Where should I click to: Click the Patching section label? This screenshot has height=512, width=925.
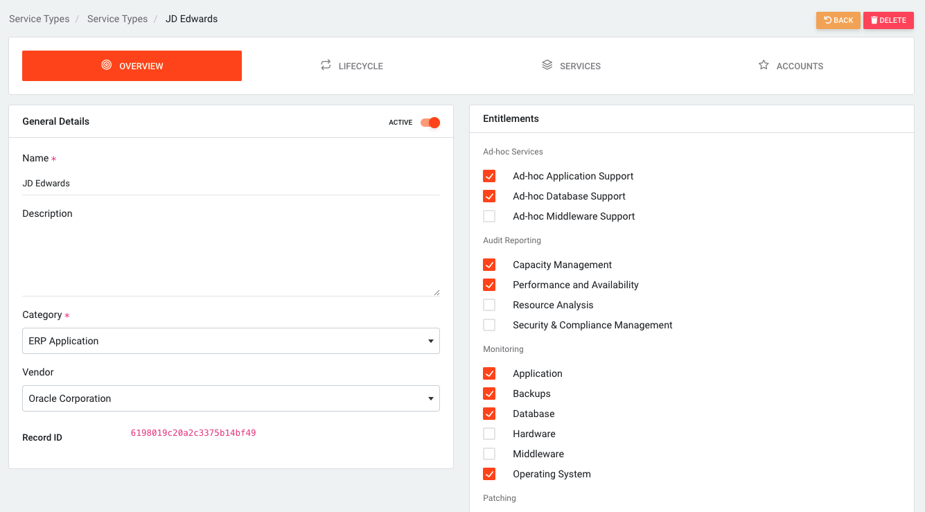[500, 498]
